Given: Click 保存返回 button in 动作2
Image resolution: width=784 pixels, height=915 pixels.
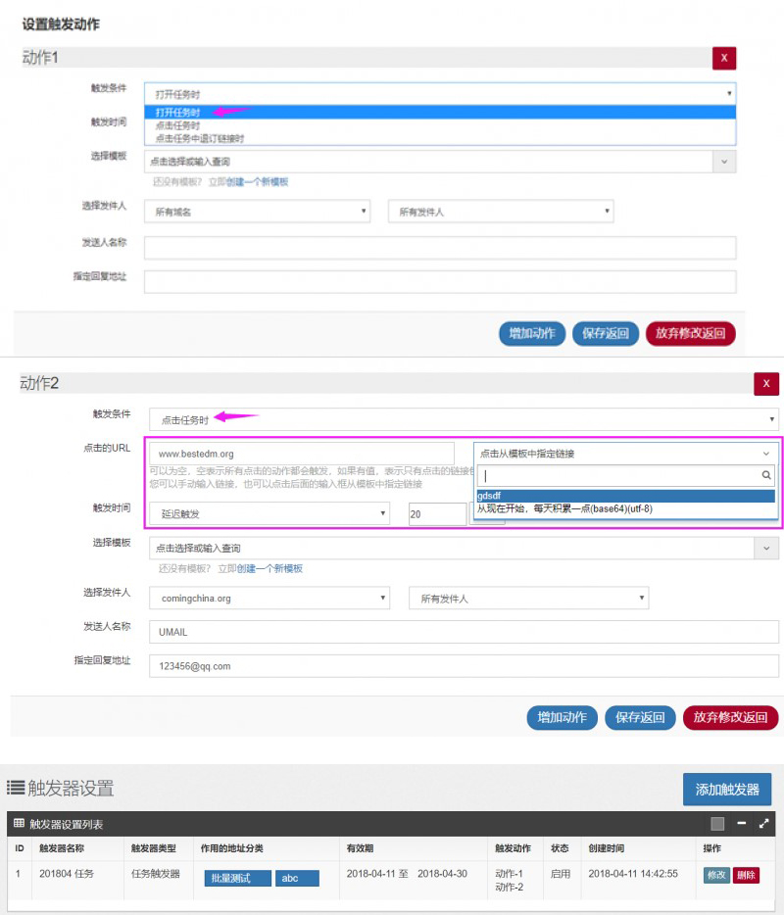Looking at the screenshot, I should (639, 717).
